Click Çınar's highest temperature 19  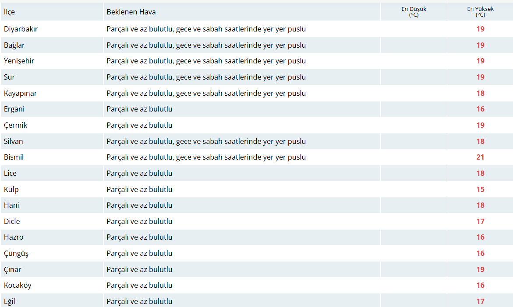pyautogui.click(x=480, y=270)
